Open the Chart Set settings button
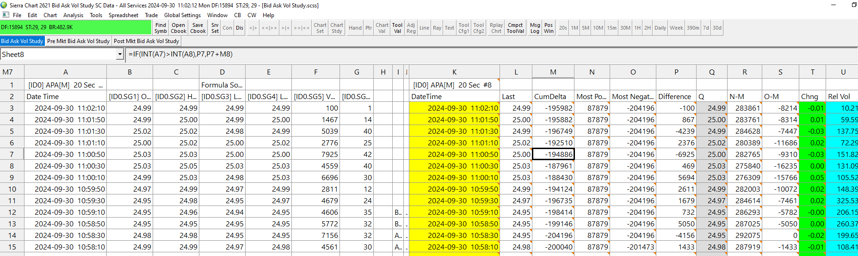The image size is (858, 256). pos(320,28)
